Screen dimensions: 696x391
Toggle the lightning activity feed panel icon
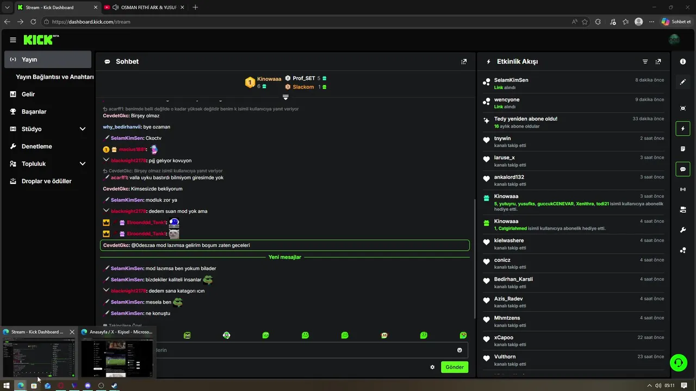point(683,129)
